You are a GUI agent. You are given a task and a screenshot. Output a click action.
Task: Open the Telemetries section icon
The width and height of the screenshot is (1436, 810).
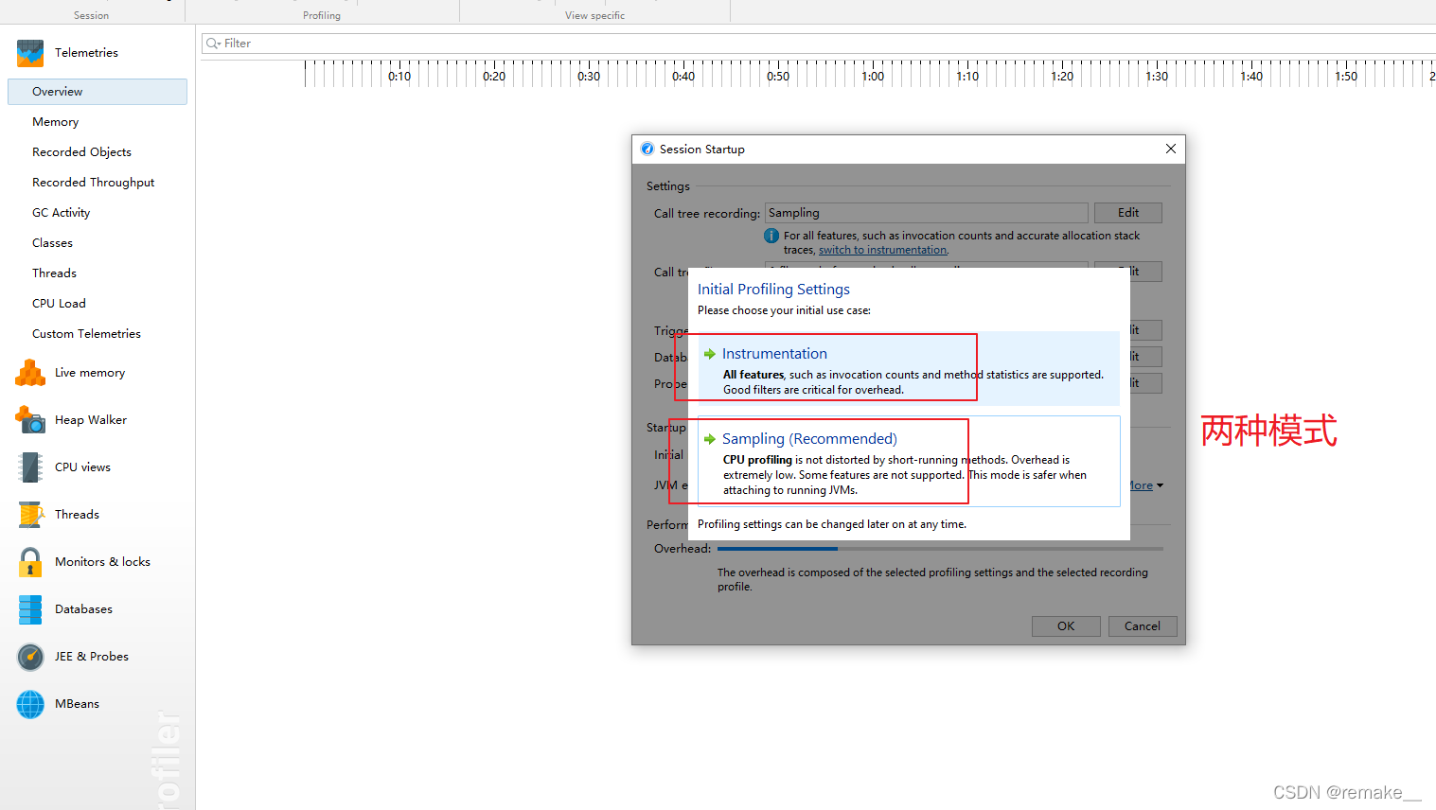[30, 53]
